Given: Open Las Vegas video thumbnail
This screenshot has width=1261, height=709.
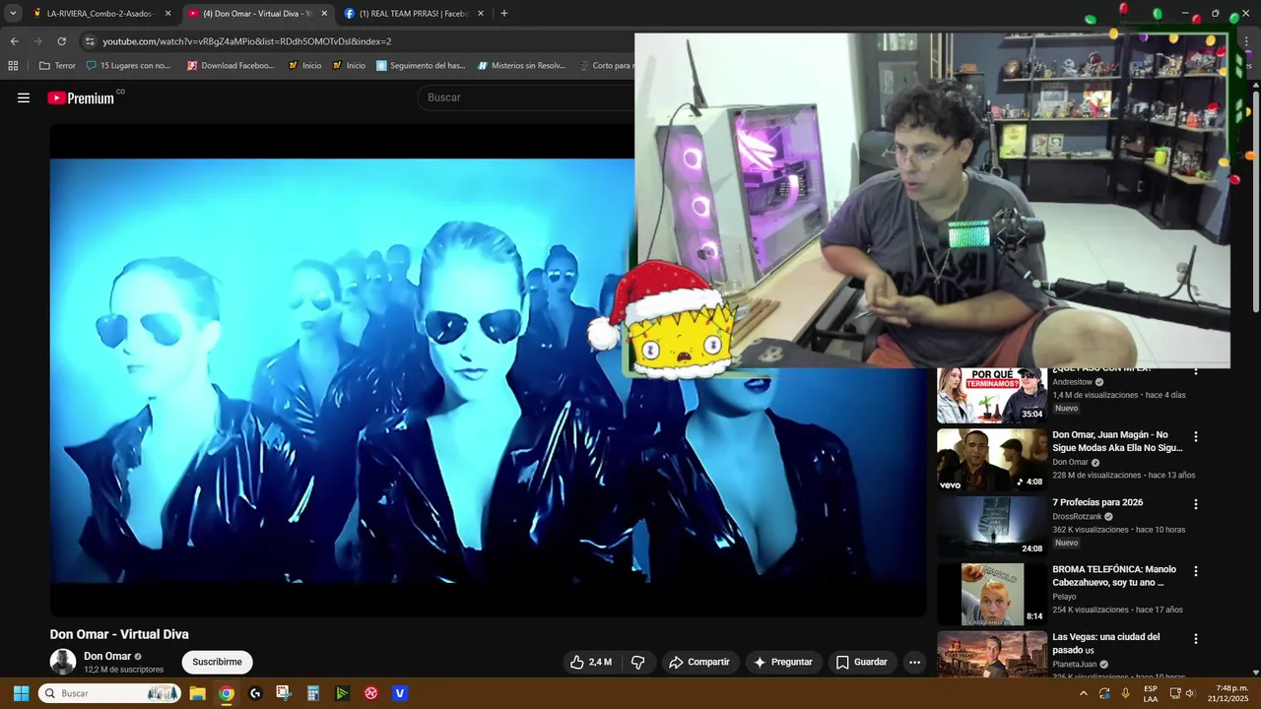Looking at the screenshot, I should [991, 654].
